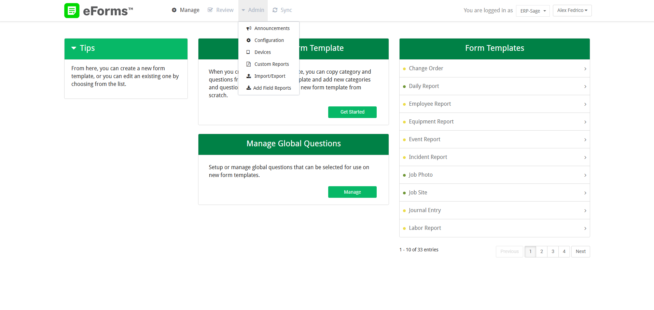
Task: Click the Devices tablet icon
Action: (248, 52)
